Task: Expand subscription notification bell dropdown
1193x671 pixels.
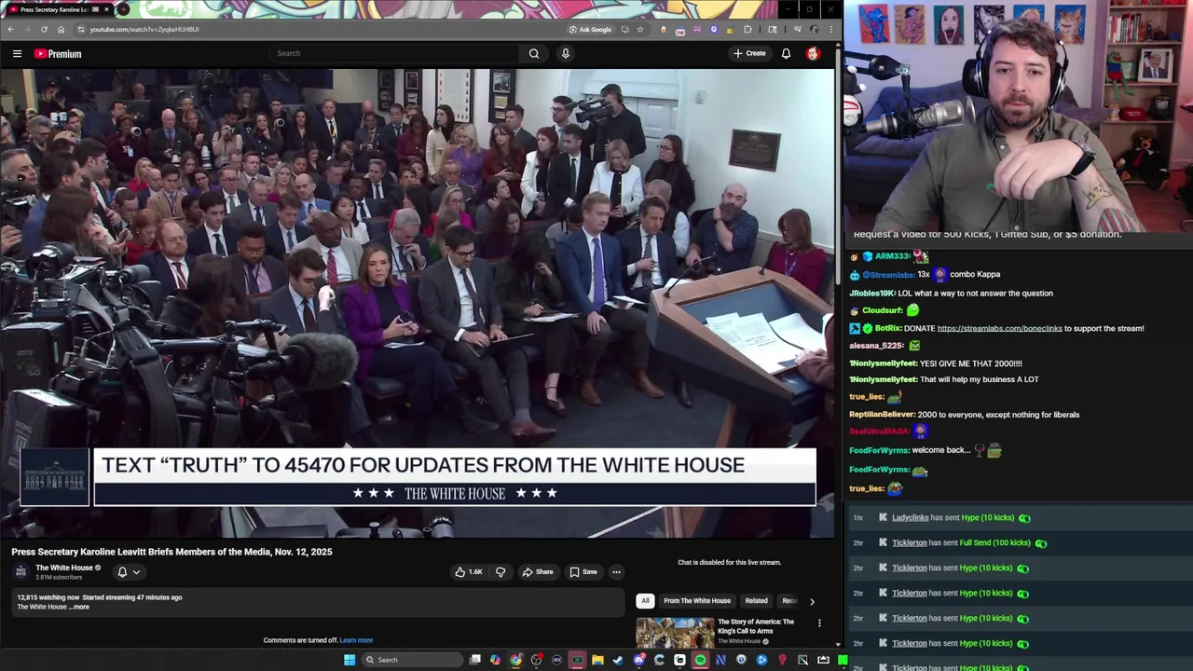Action: pos(129,572)
